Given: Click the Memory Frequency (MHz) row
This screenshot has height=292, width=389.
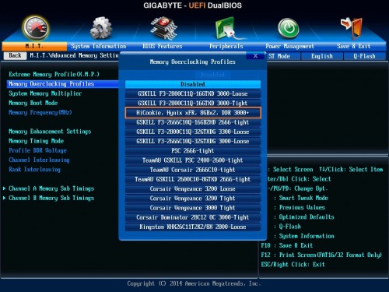Looking at the screenshot, I should tap(40, 113).
